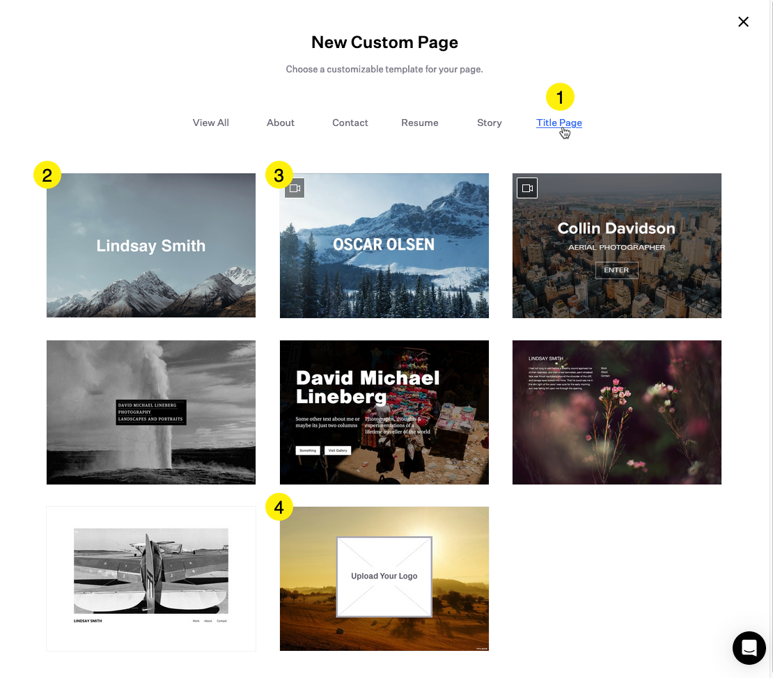Close the New Custom Page dialog

[743, 22]
